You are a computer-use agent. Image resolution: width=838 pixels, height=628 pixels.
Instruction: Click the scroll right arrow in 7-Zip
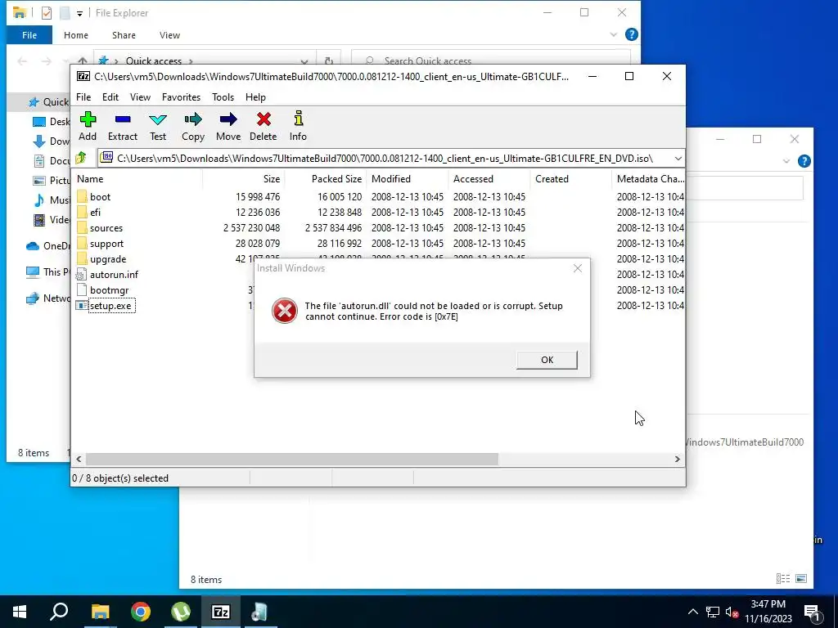pos(677,460)
